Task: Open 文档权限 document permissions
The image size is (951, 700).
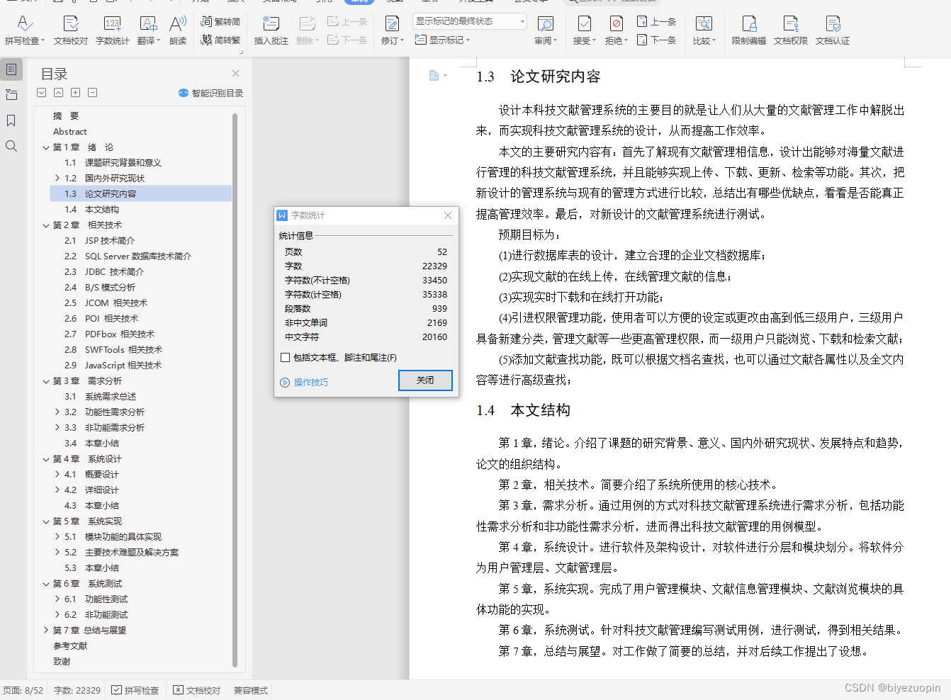Action: [791, 30]
